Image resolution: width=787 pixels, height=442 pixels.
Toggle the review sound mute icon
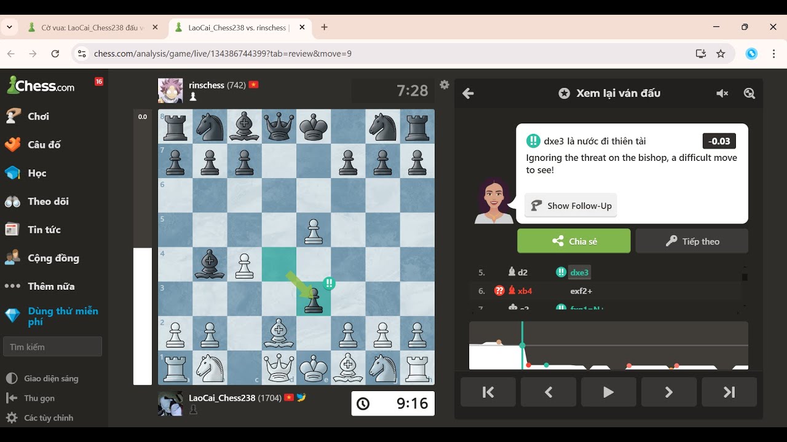coord(722,93)
